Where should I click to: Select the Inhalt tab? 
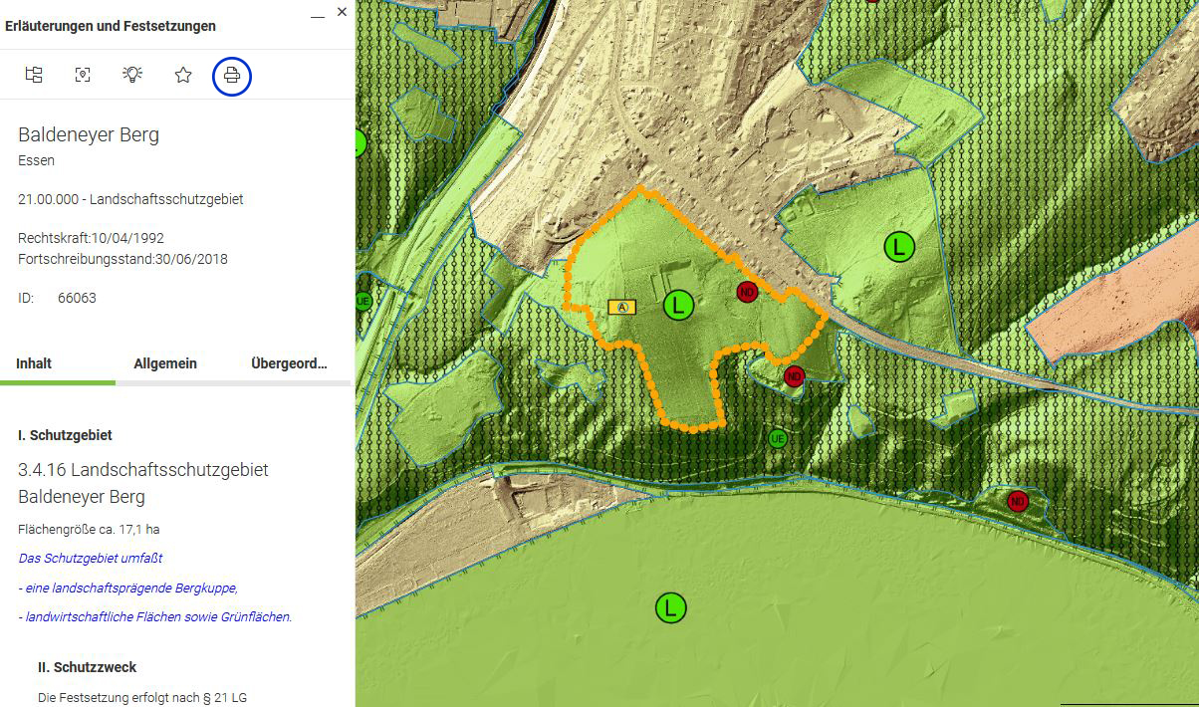(x=34, y=363)
